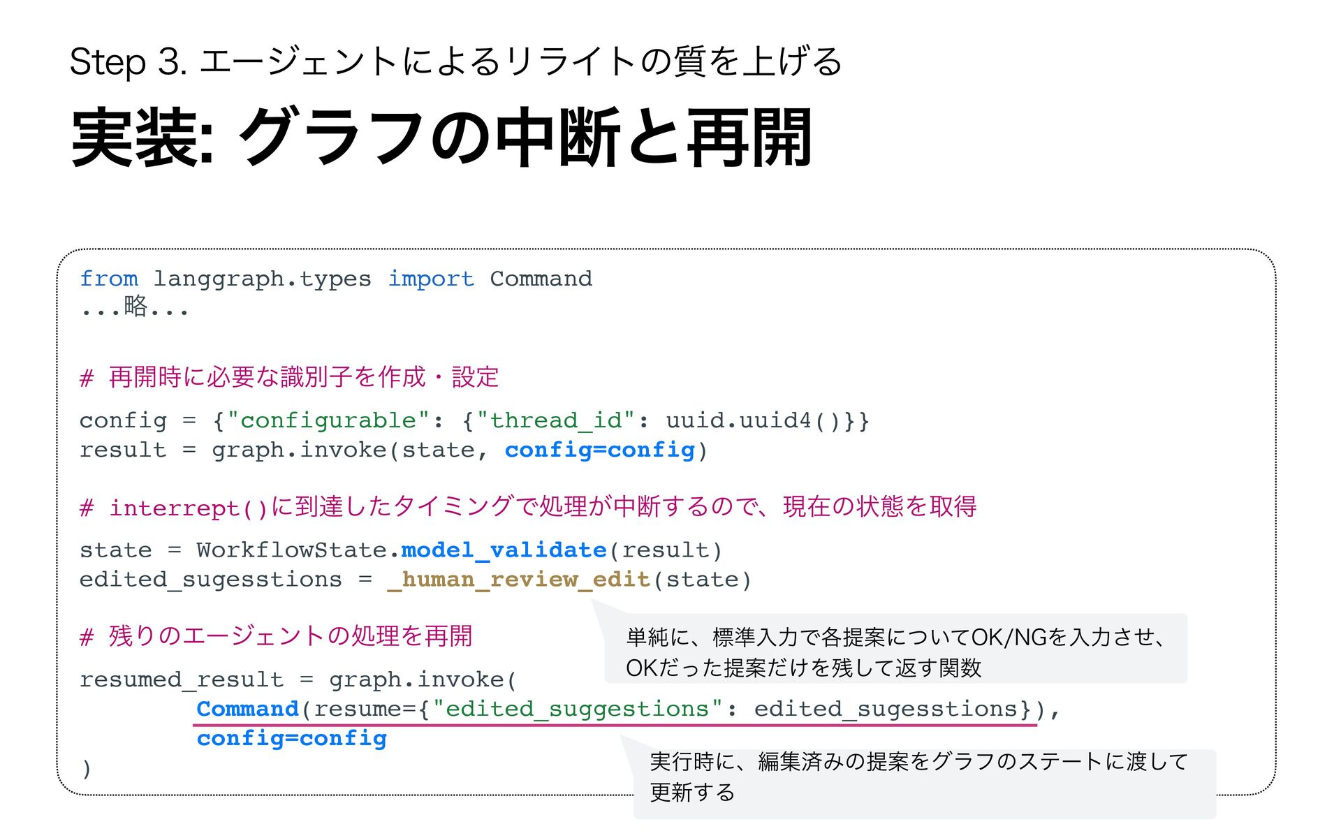Click bold Command in resume call
The height and width of the screenshot is (838, 1341).
click(247, 709)
